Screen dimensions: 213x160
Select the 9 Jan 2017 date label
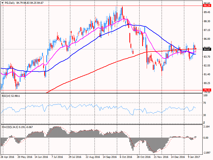pyautogui.click(x=194, y=157)
